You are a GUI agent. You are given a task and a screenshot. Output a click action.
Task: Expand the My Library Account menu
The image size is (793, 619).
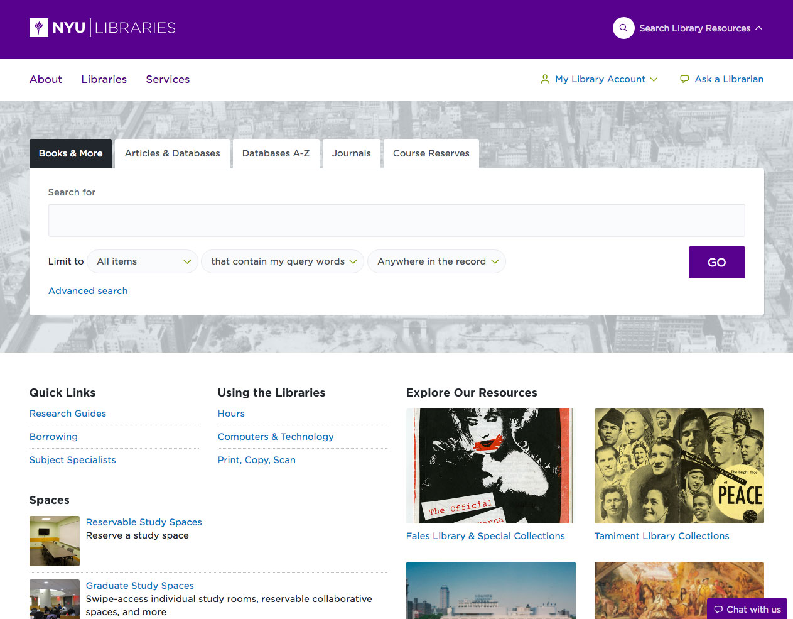tap(654, 79)
